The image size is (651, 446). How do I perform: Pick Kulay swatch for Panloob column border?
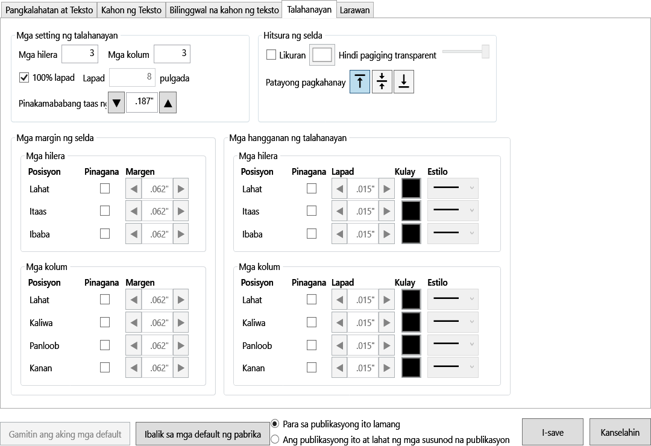click(x=411, y=345)
